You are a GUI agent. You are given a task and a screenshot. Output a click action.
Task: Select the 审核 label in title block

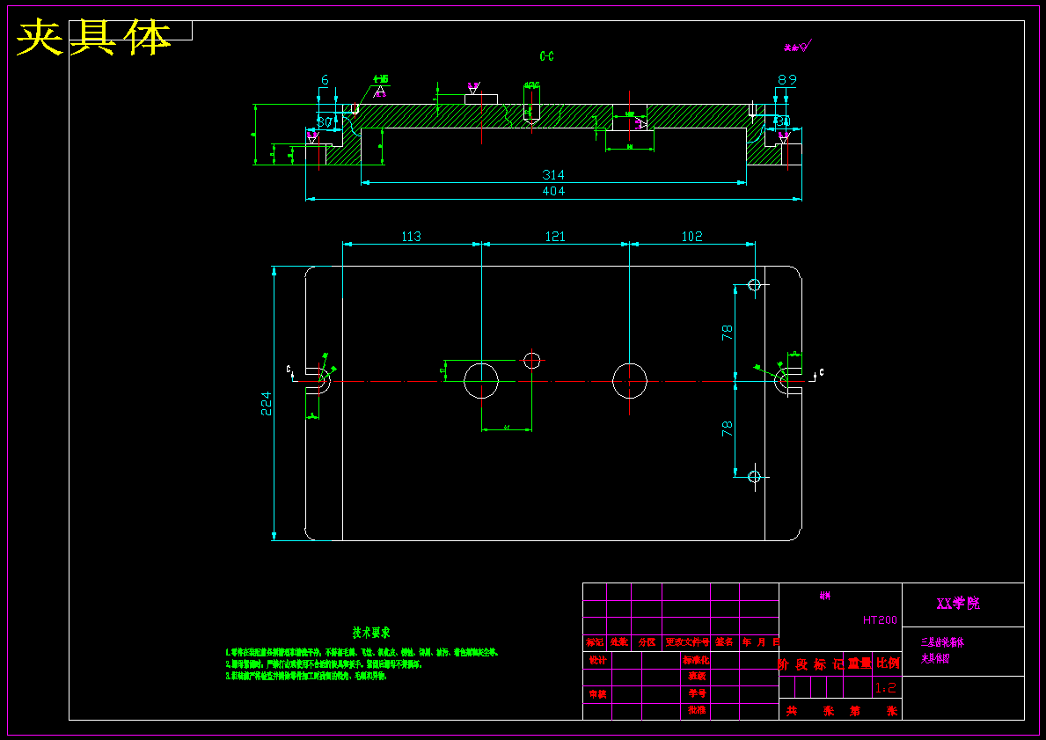pos(597,694)
